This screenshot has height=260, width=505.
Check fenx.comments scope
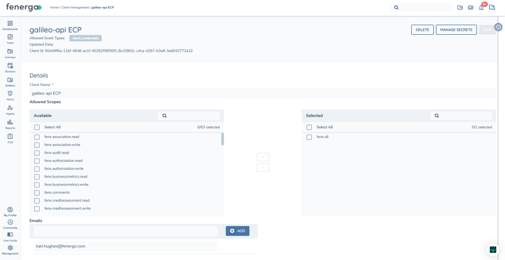(x=37, y=193)
